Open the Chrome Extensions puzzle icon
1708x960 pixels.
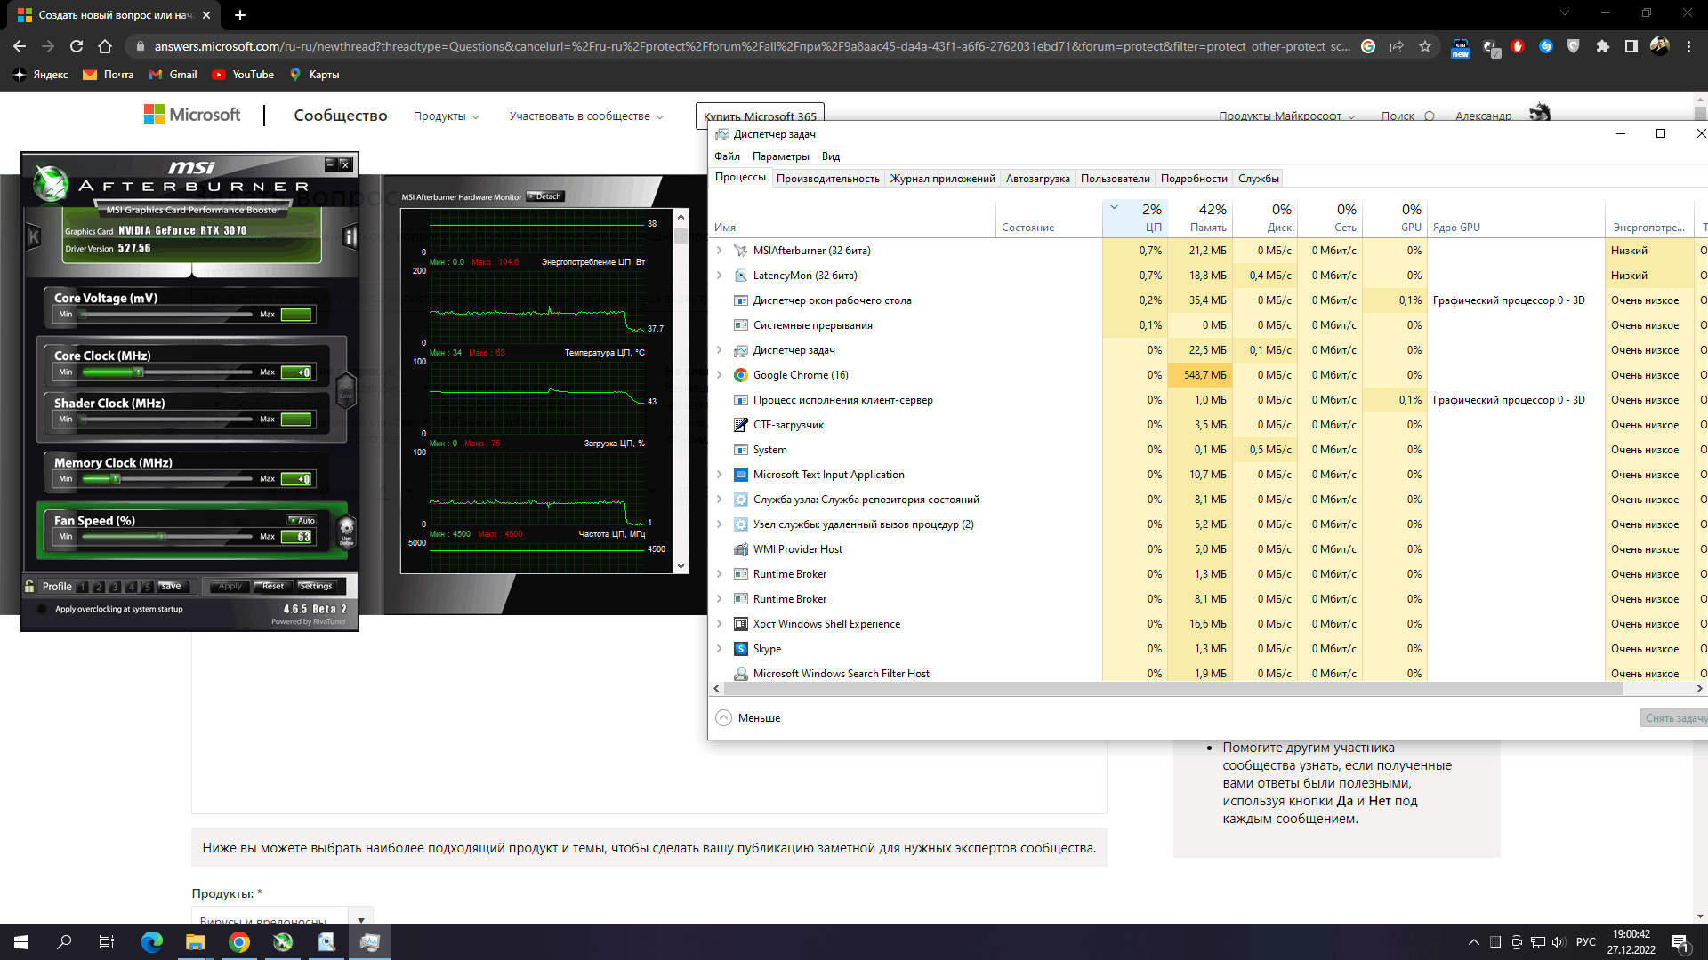1602,46
